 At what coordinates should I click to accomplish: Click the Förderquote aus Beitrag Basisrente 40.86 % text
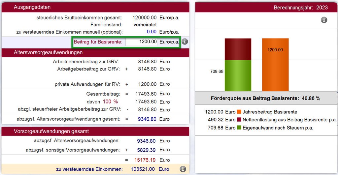click(265, 98)
